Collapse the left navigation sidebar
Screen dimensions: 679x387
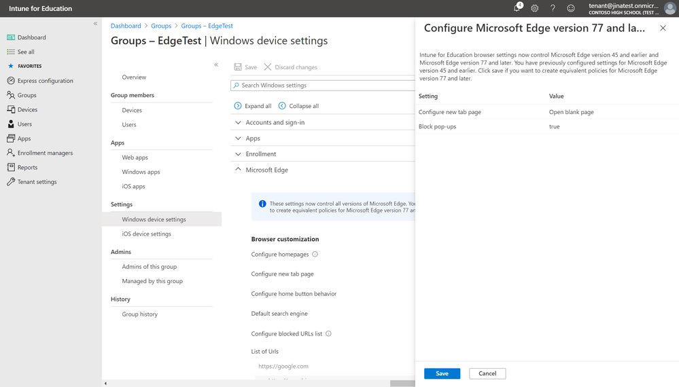click(95, 24)
